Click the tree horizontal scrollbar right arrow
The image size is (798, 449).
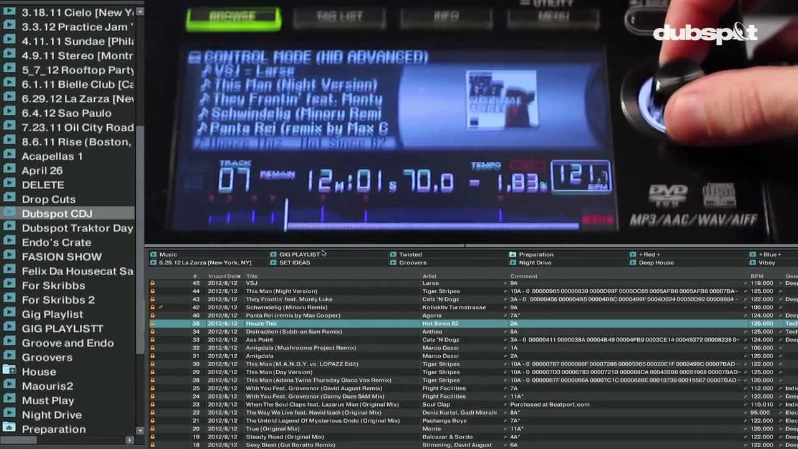tap(130, 440)
